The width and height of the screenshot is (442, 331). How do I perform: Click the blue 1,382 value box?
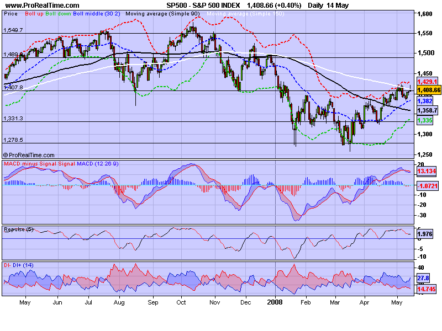point(425,101)
